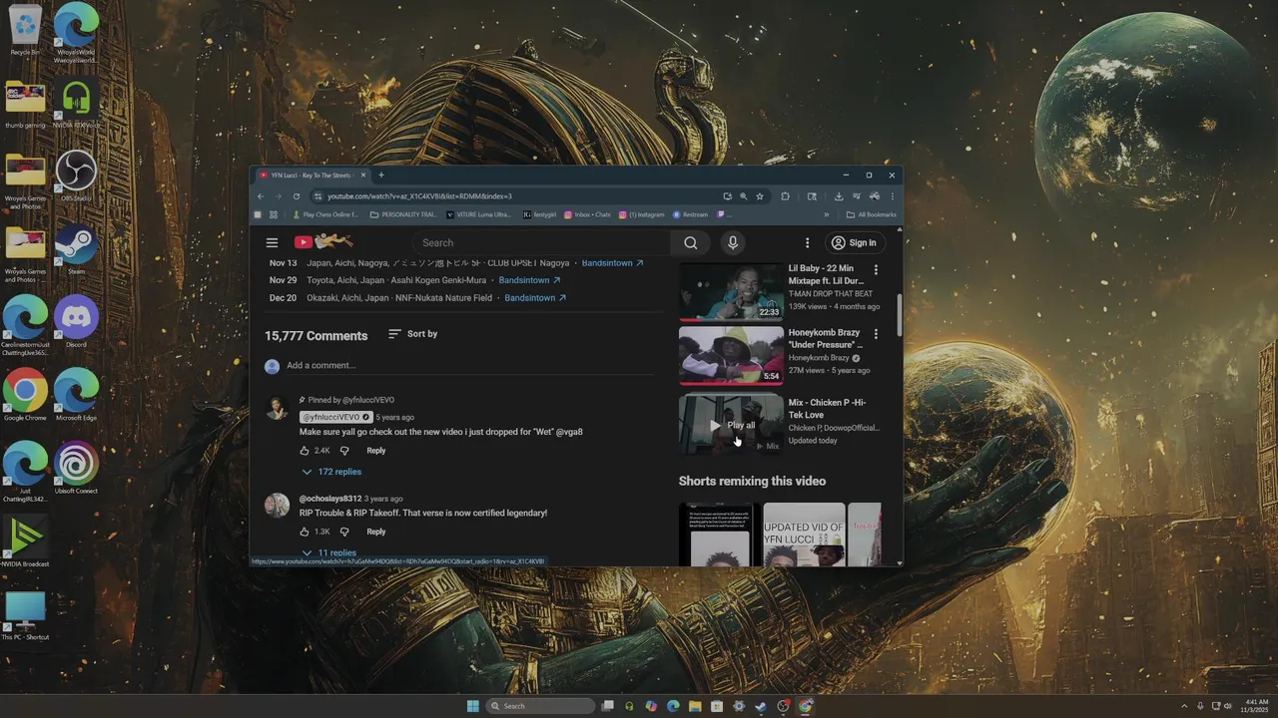Show hidden system tray icons
The image size is (1278, 718).
pos(1184,706)
